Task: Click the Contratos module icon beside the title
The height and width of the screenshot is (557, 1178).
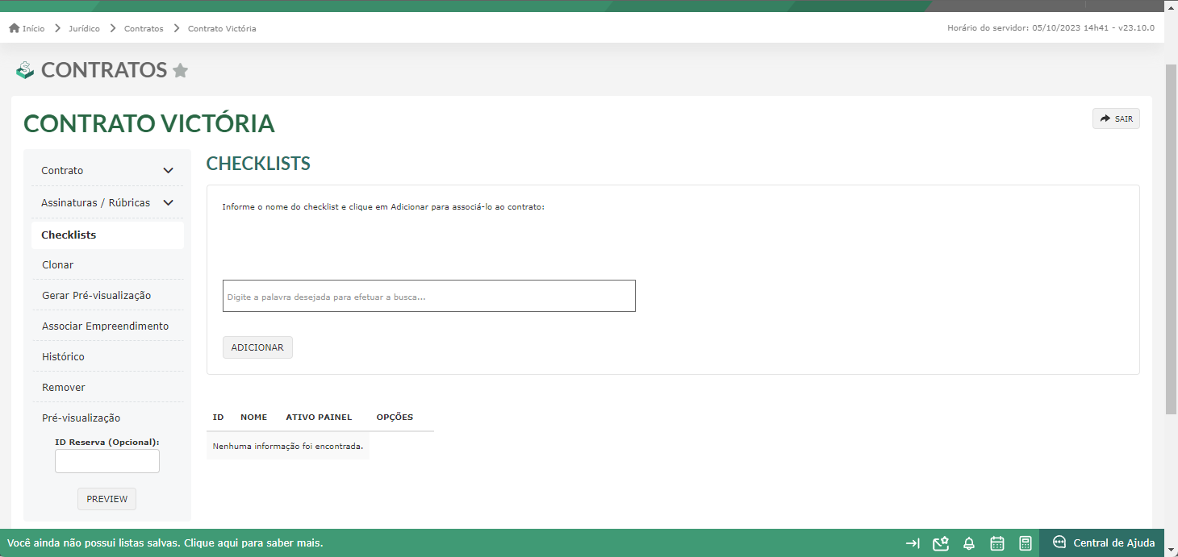Action: [x=25, y=70]
